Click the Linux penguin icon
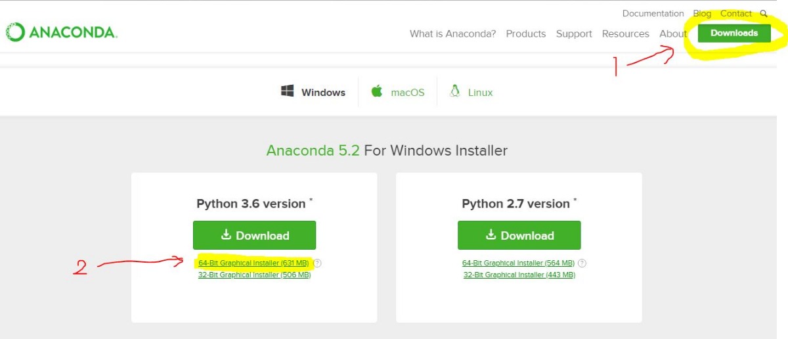Viewport: 788px width, 339px height. pos(454,91)
